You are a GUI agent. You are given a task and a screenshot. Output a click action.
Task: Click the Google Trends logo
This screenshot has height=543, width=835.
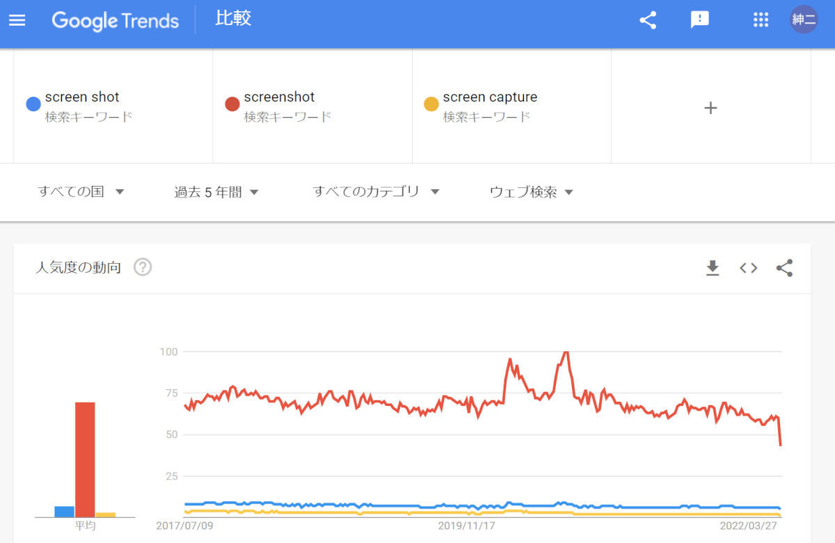click(116, 21)
